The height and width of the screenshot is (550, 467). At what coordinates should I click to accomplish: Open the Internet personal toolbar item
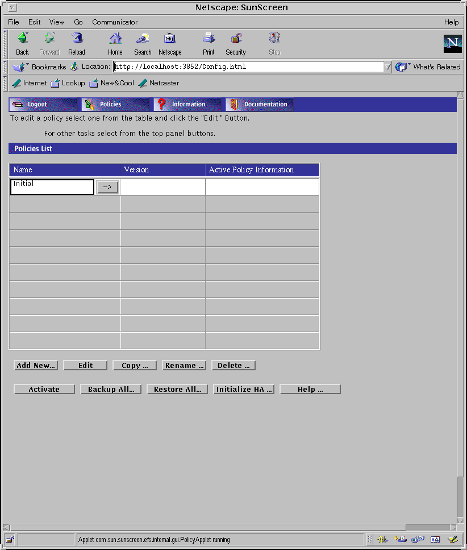[30, 83]
